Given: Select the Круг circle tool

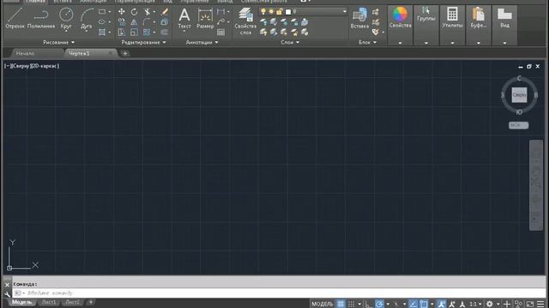Looking at the screenshot, I should 66,18.
